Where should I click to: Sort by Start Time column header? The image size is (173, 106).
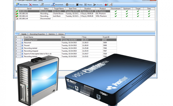point(73,9)
